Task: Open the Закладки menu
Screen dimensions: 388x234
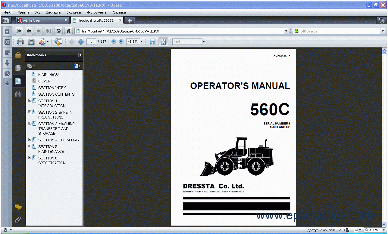Action: coord(54,12)
